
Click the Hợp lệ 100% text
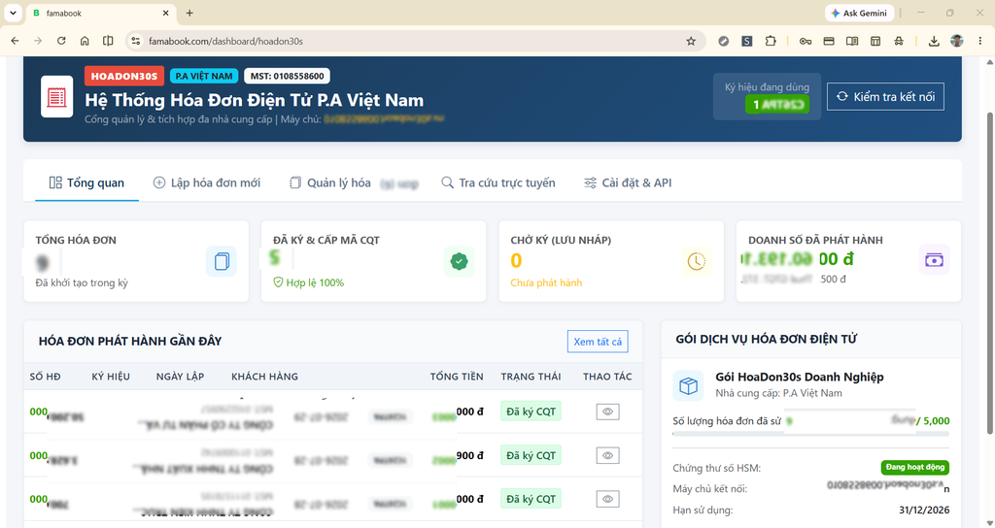pyautogui.click(x=309, y=282)
